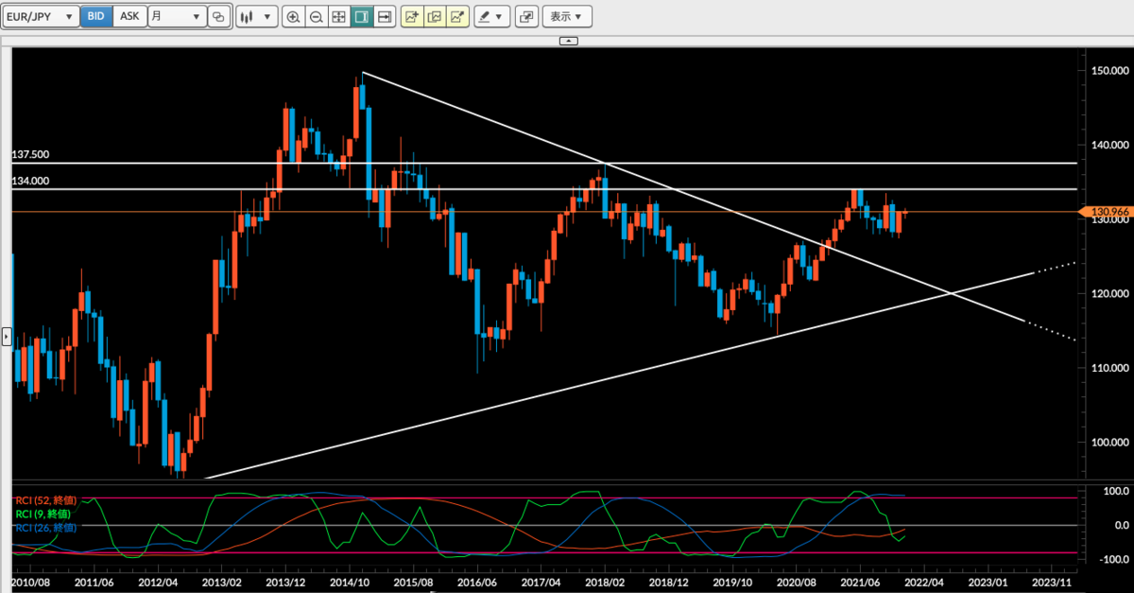Switch to ASK price

pyautogui.click(x=129, y=16)
